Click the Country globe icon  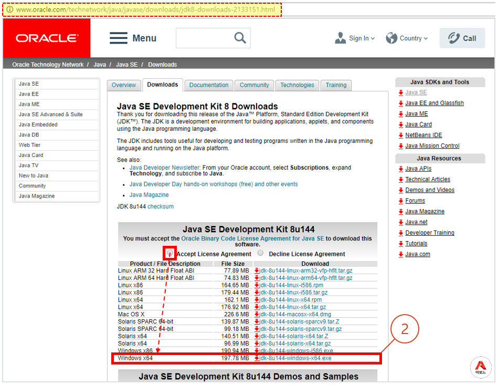point(391,38)
